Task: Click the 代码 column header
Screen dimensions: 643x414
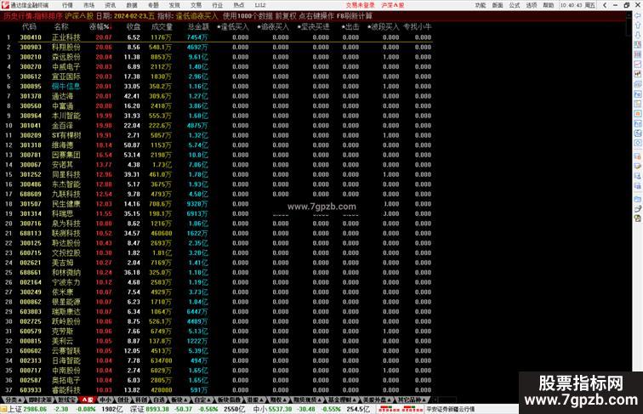Action: click(29, 26)
